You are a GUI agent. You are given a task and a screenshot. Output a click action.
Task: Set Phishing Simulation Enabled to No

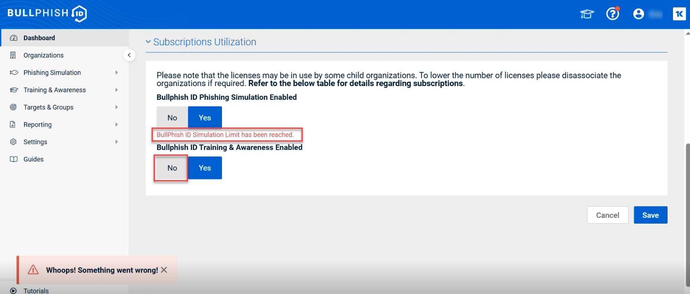(172, 118)
